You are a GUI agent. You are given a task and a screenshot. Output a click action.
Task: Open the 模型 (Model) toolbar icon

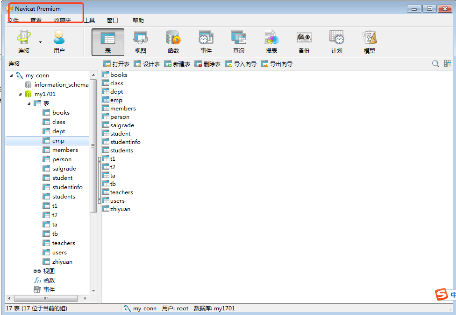[370, 42]
